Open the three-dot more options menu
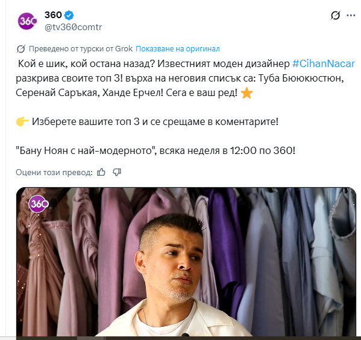The image size is (361, 340). (351, 16)
